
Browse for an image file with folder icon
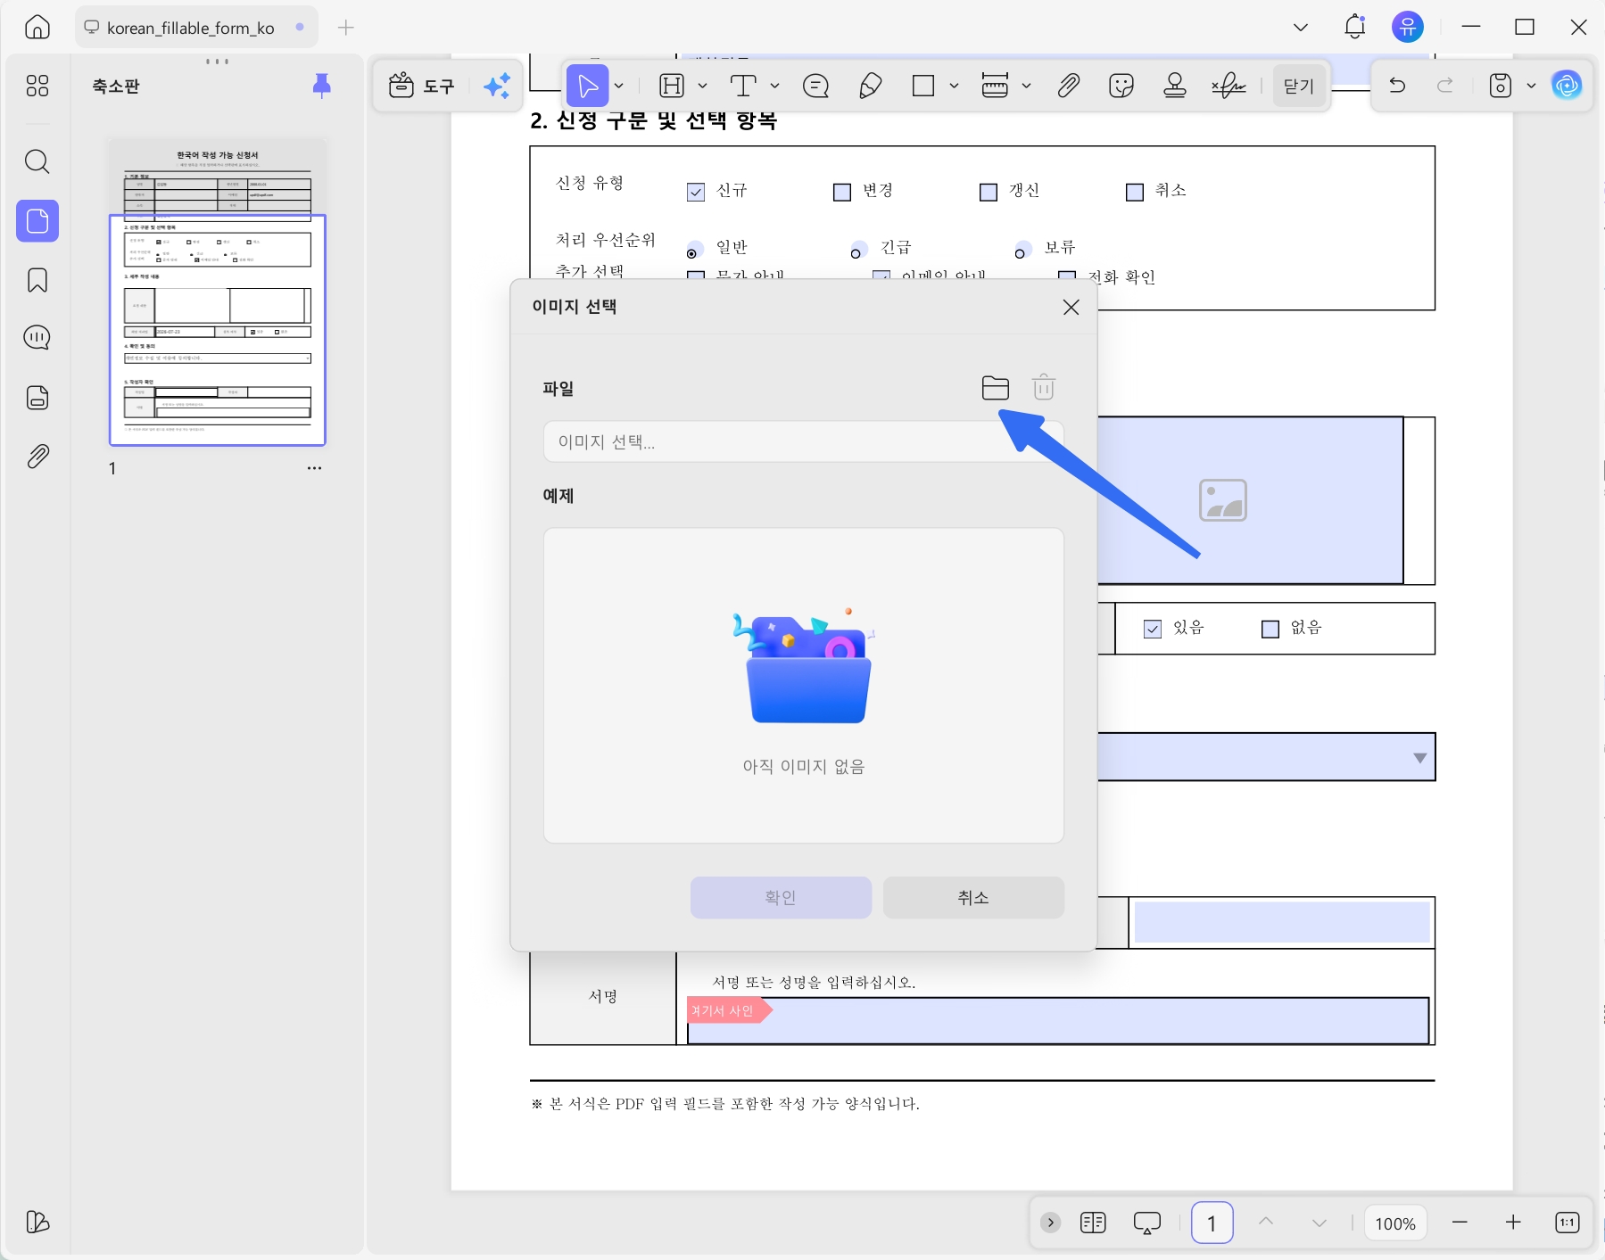tap(995, 388)
